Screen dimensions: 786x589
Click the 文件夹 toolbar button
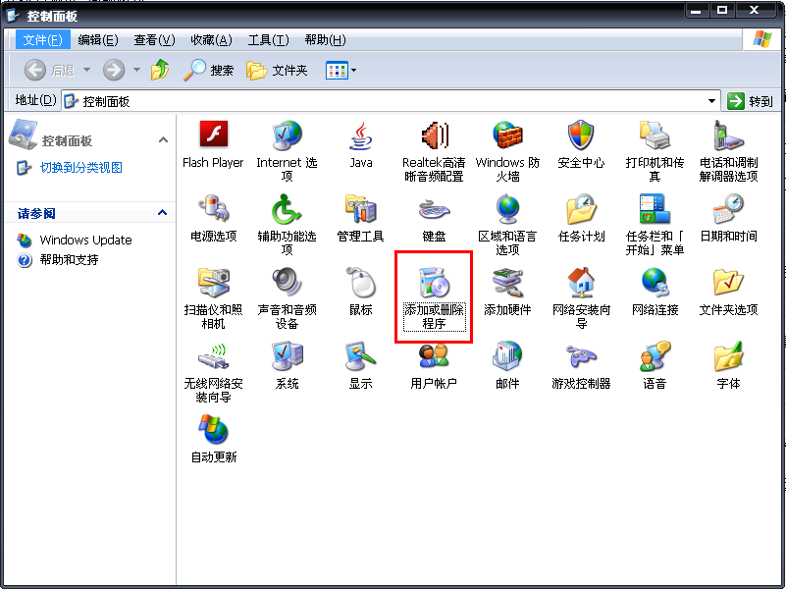tap(277, 70)
